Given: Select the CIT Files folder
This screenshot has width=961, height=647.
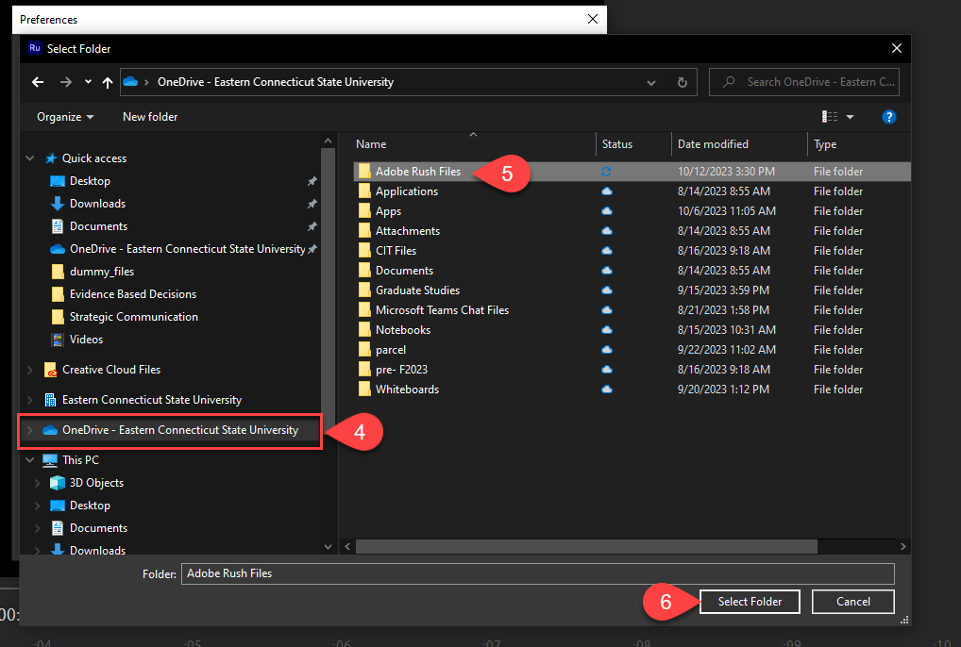Looking at the screenshot, I should 396,251.
